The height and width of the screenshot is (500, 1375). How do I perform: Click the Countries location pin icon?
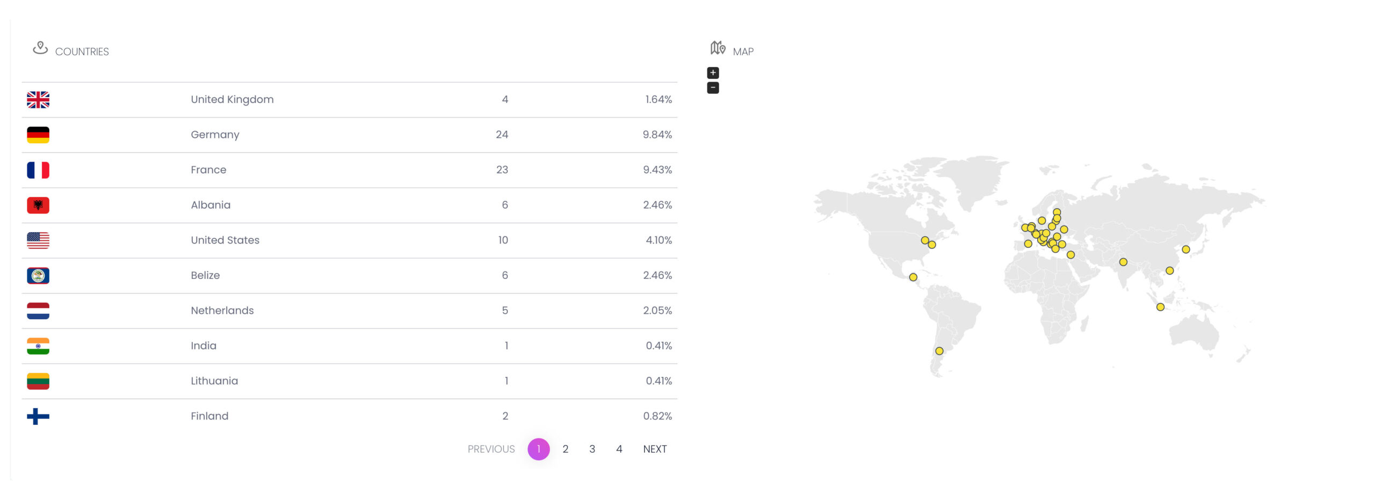click(40, 48)
